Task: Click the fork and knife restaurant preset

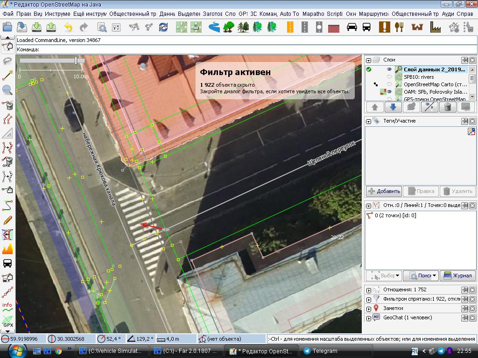Action: tap(399, 27)
